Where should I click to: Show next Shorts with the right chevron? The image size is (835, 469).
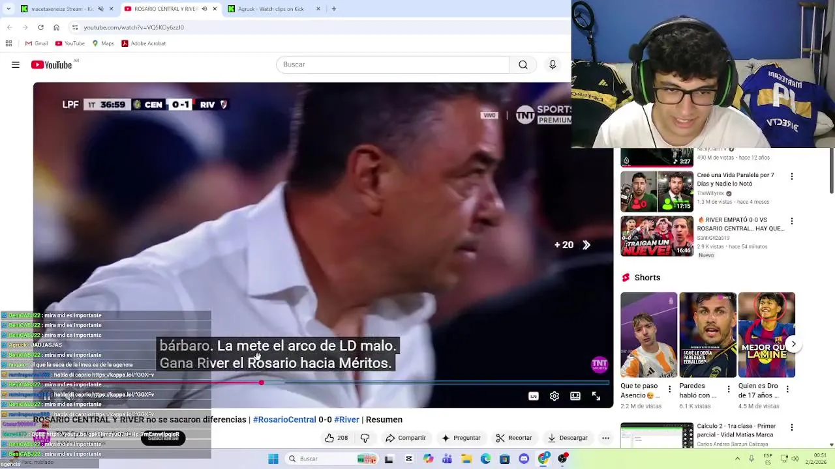tap(793, 344)
